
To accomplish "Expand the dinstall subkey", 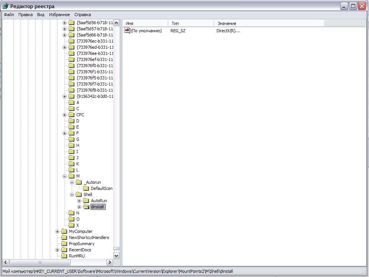I will tap(79, 207).
